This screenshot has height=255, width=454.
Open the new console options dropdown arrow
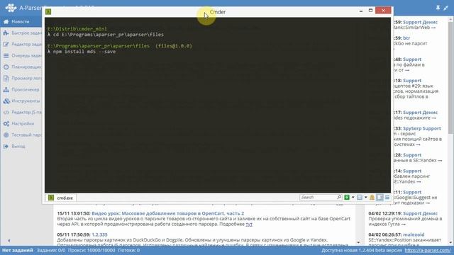[353, 197]
